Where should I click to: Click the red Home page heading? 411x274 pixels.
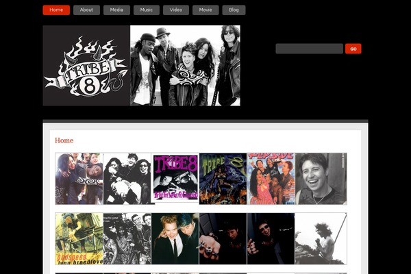[64, 140]
